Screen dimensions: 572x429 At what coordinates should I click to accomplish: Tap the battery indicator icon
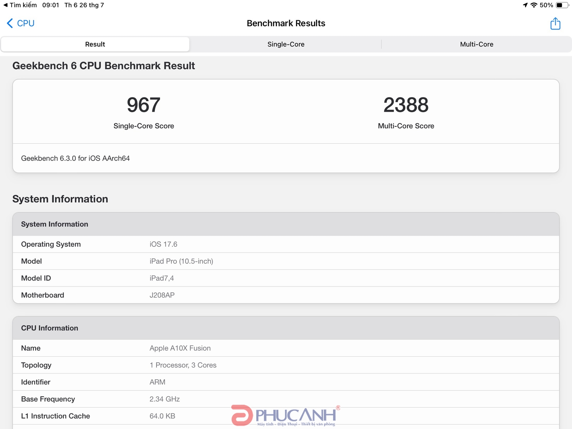coord(562,5)
